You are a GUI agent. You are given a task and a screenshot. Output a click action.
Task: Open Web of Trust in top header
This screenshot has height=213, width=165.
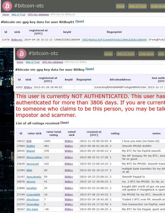137,6
